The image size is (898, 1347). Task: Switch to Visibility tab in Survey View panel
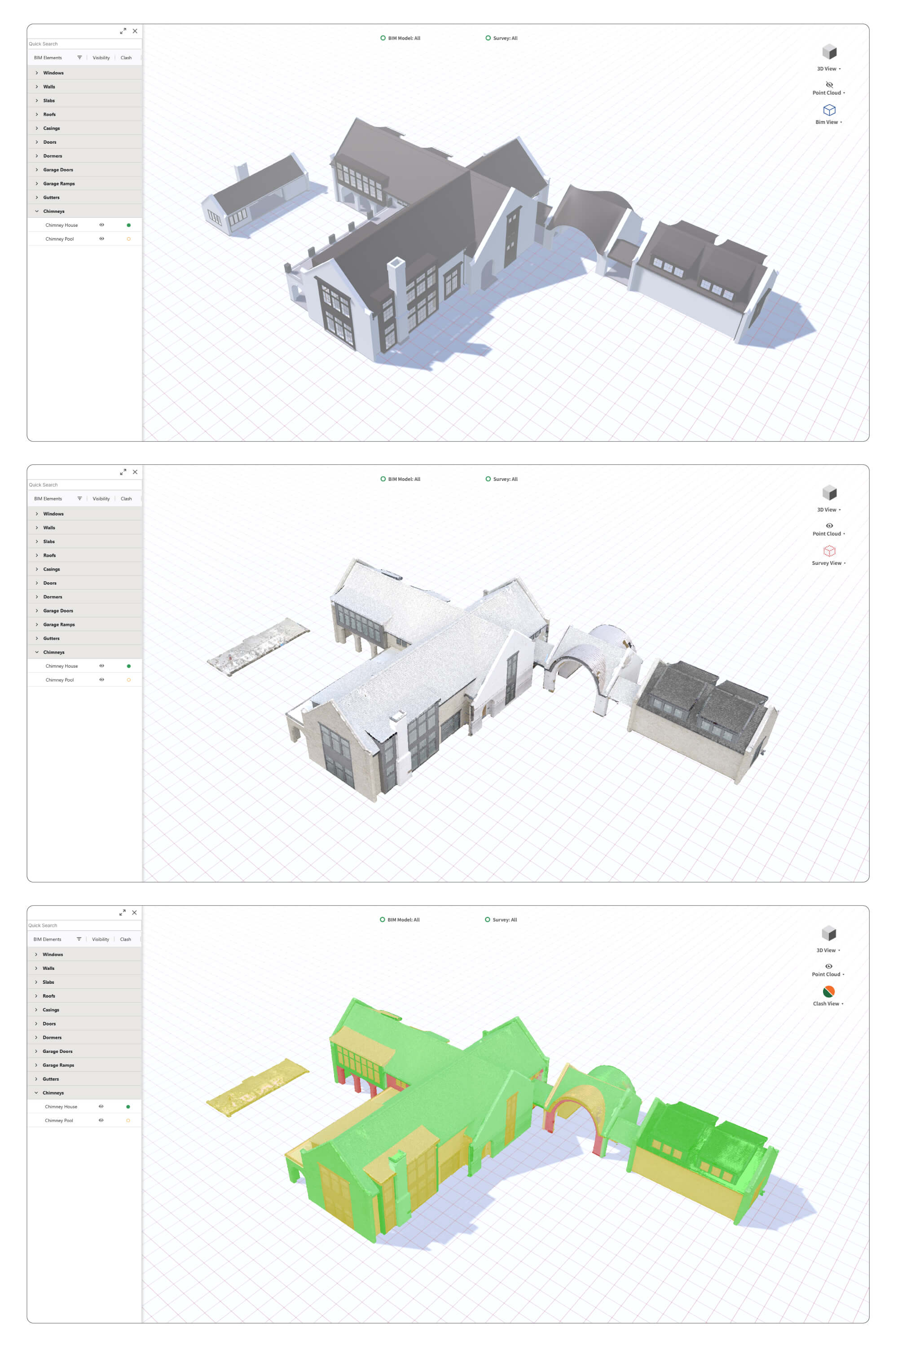101,498
